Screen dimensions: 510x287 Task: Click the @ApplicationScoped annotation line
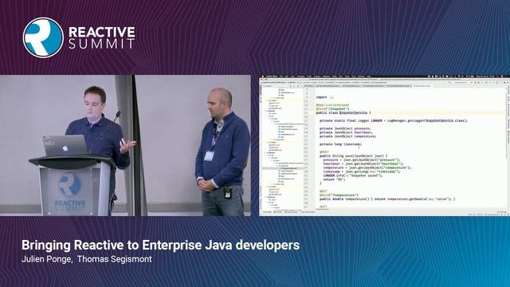(332, 105)
